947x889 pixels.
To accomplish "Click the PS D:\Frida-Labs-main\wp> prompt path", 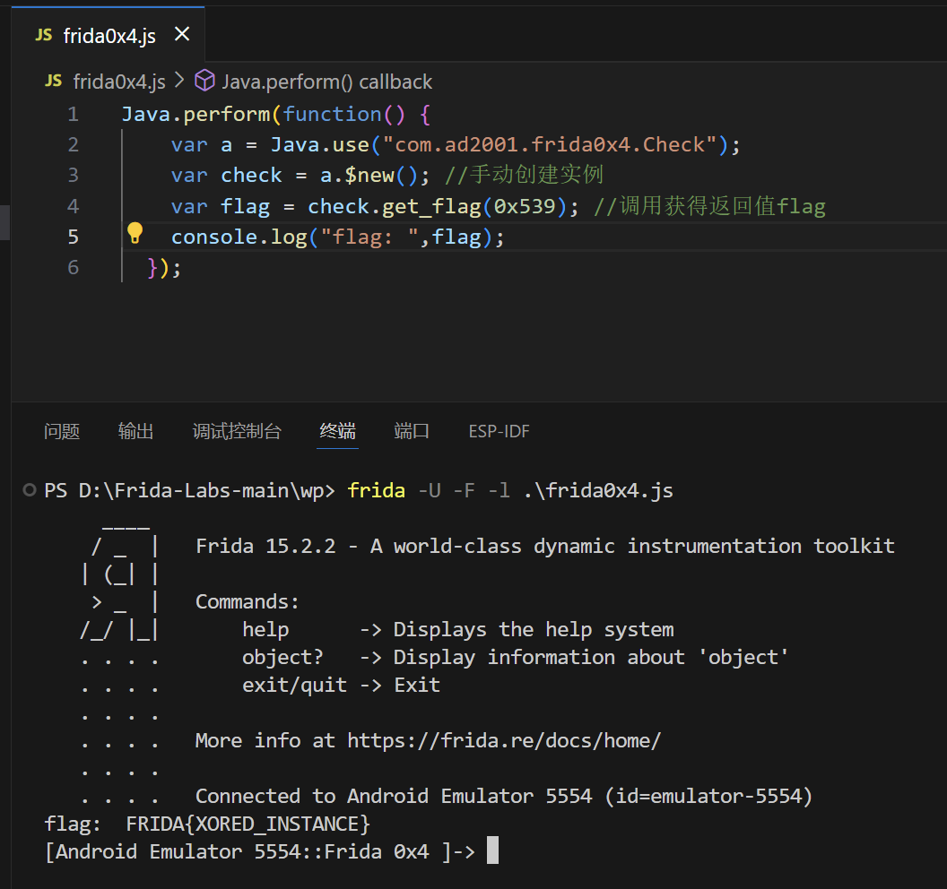I will click(189, 491).
